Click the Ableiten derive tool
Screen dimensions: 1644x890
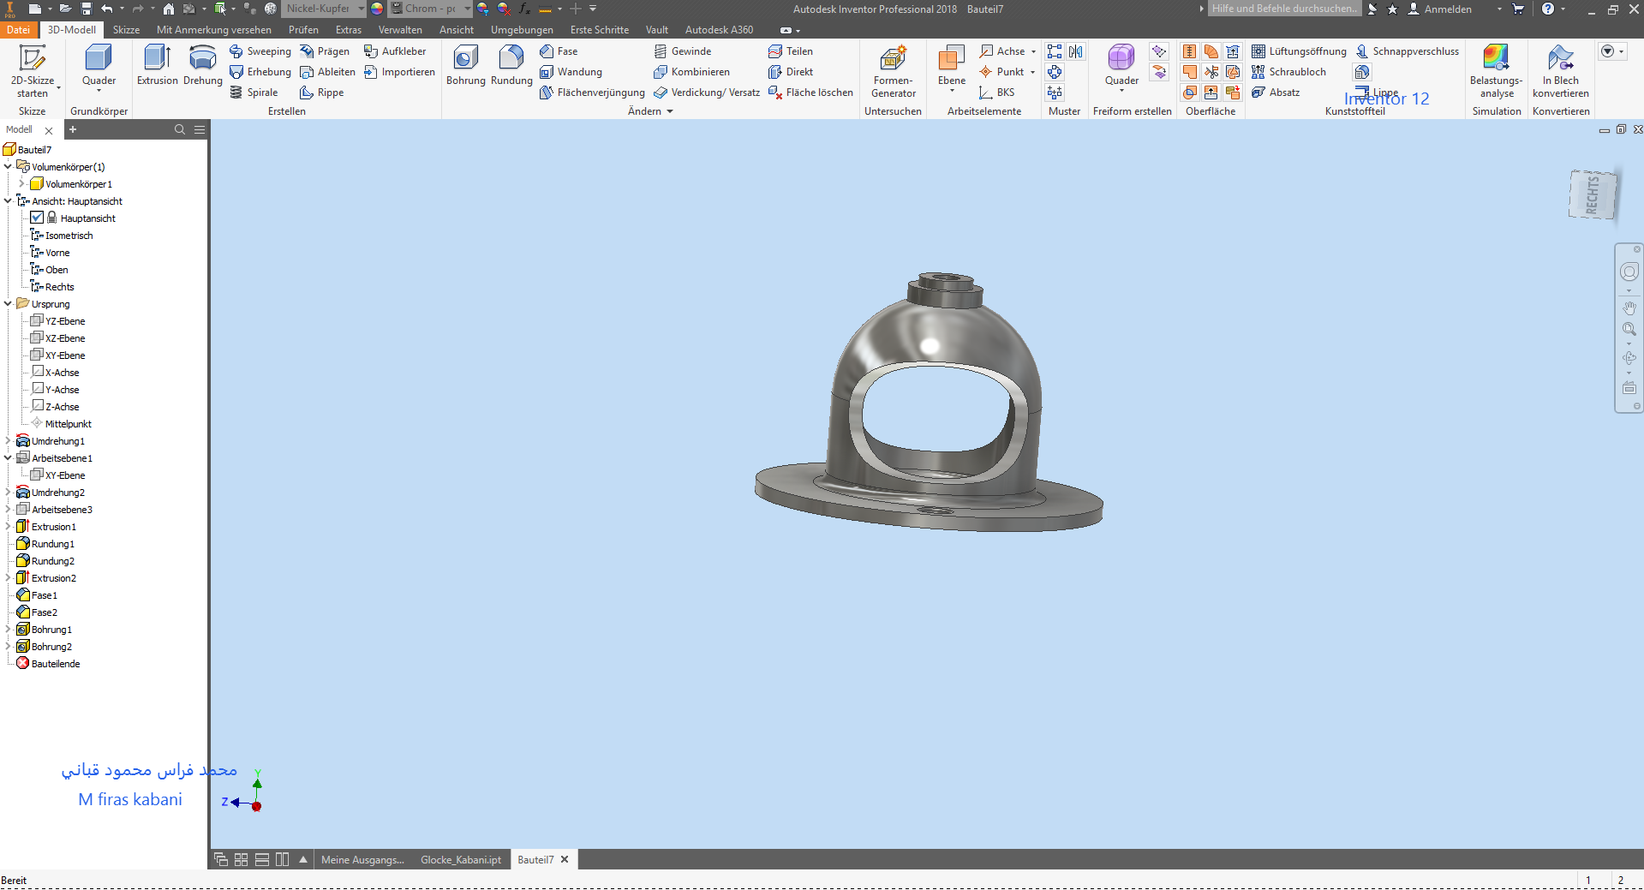(327, 72)
